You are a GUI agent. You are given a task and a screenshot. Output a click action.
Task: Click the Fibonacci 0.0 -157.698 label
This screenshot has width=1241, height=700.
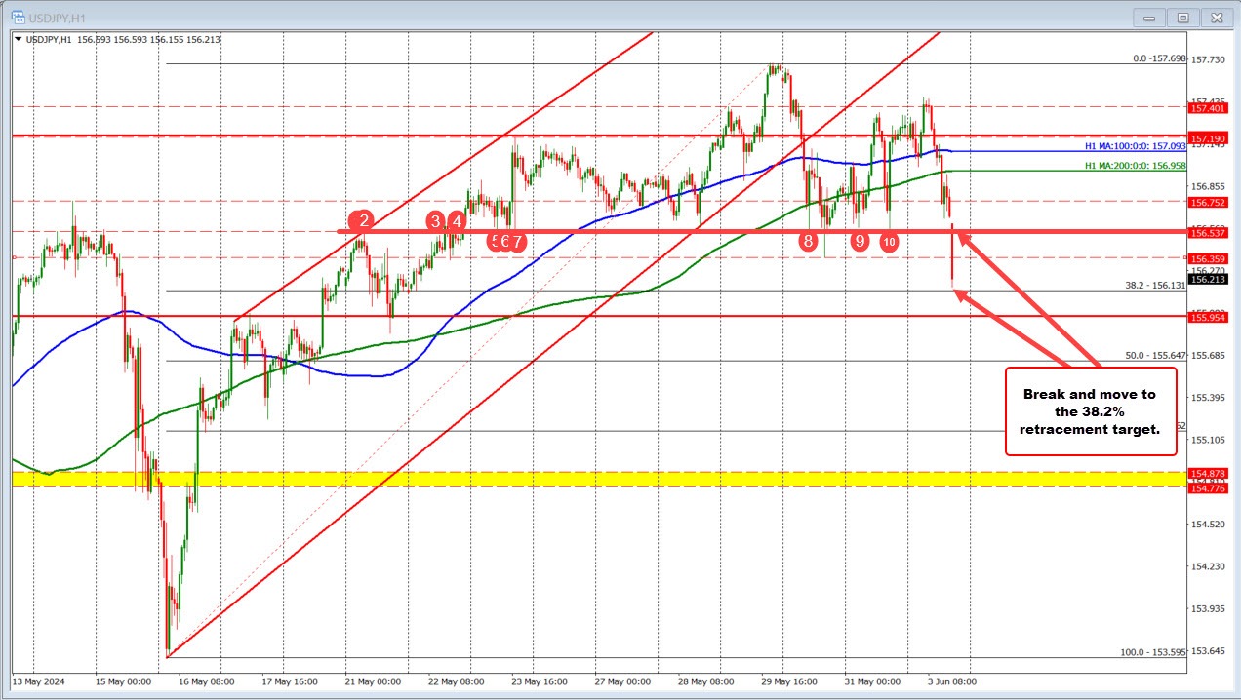pyautogui.click(x=1159, y=58)
